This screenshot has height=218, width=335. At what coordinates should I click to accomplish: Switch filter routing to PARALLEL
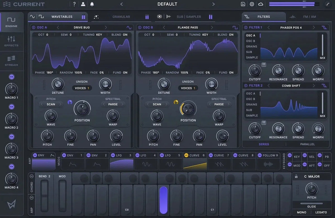pos(307,144)
